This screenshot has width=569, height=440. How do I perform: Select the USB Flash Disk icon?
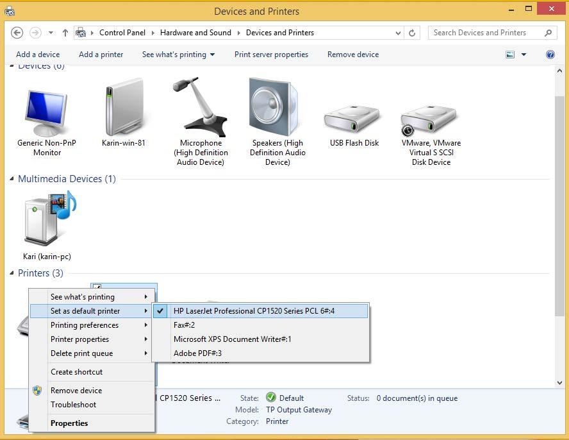pos(352,119)
